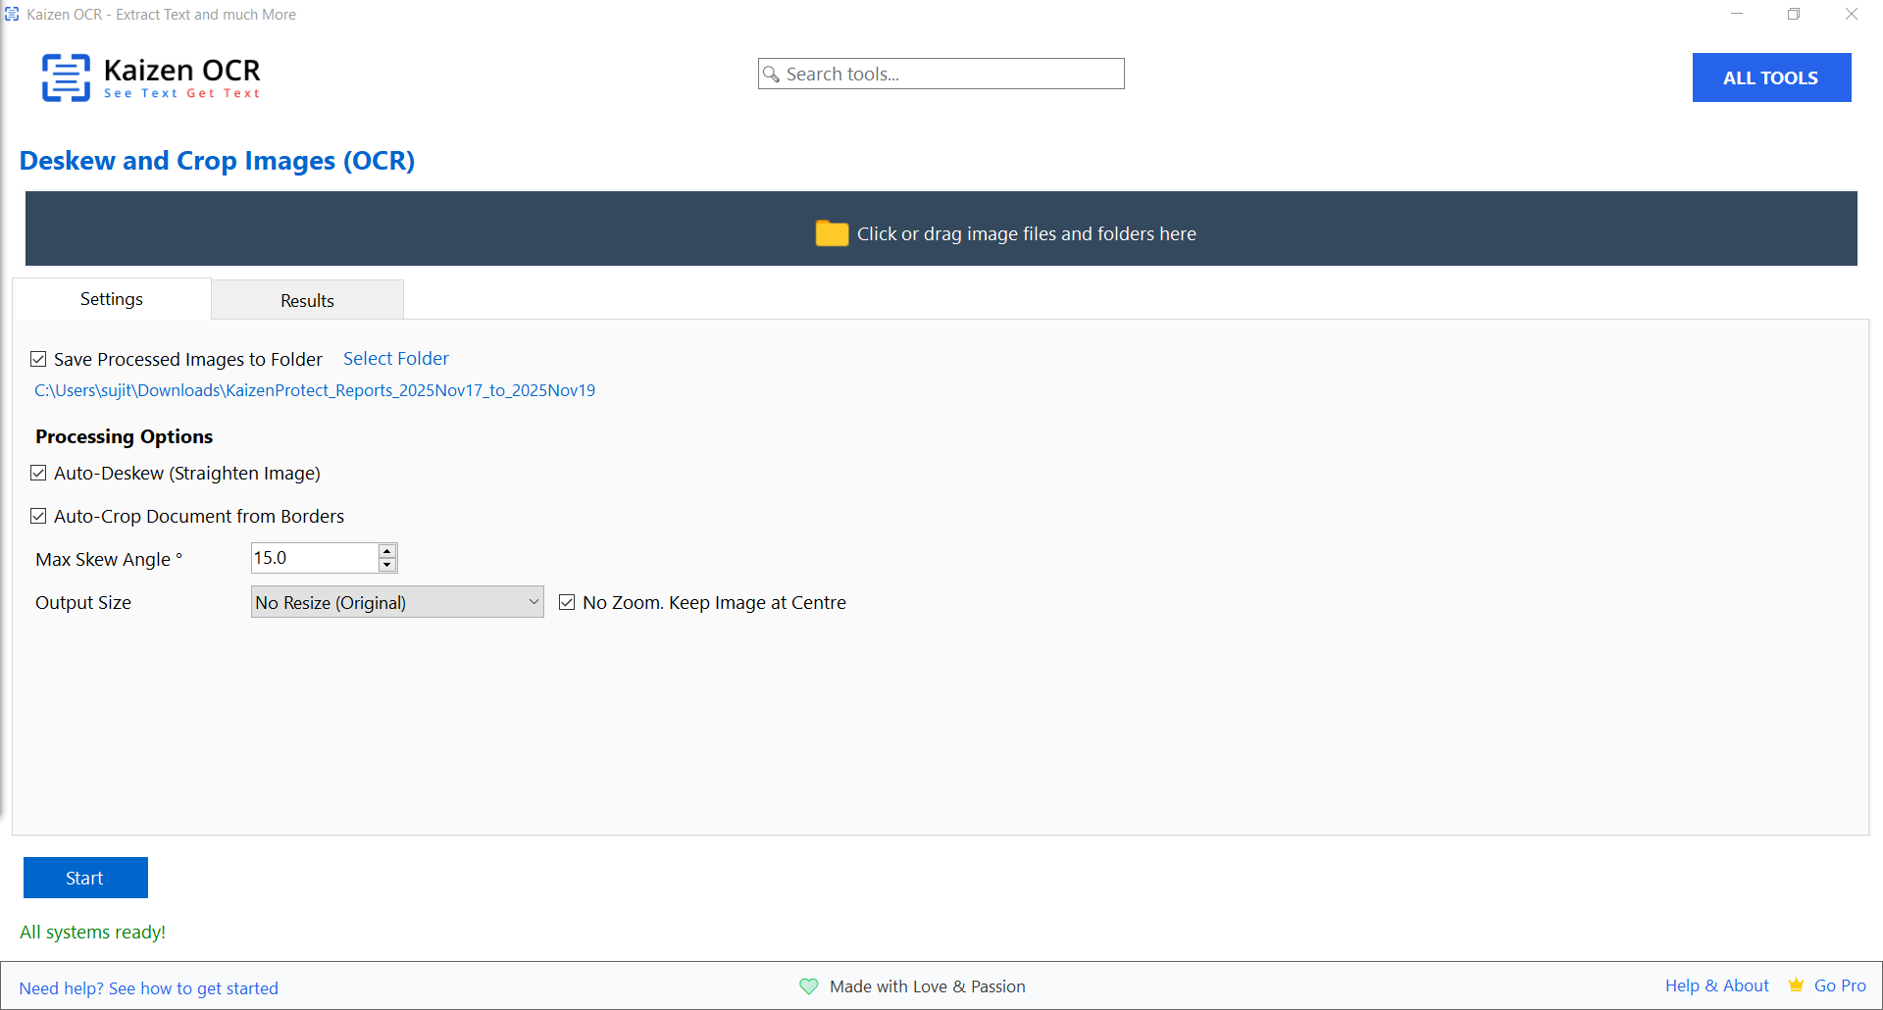Screen dimensions: 1883x1010
Task: Select the Settings tab
Action: 111,299
